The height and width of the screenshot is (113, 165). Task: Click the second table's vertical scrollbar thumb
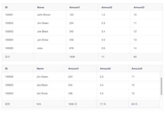(x=161, y=86)
